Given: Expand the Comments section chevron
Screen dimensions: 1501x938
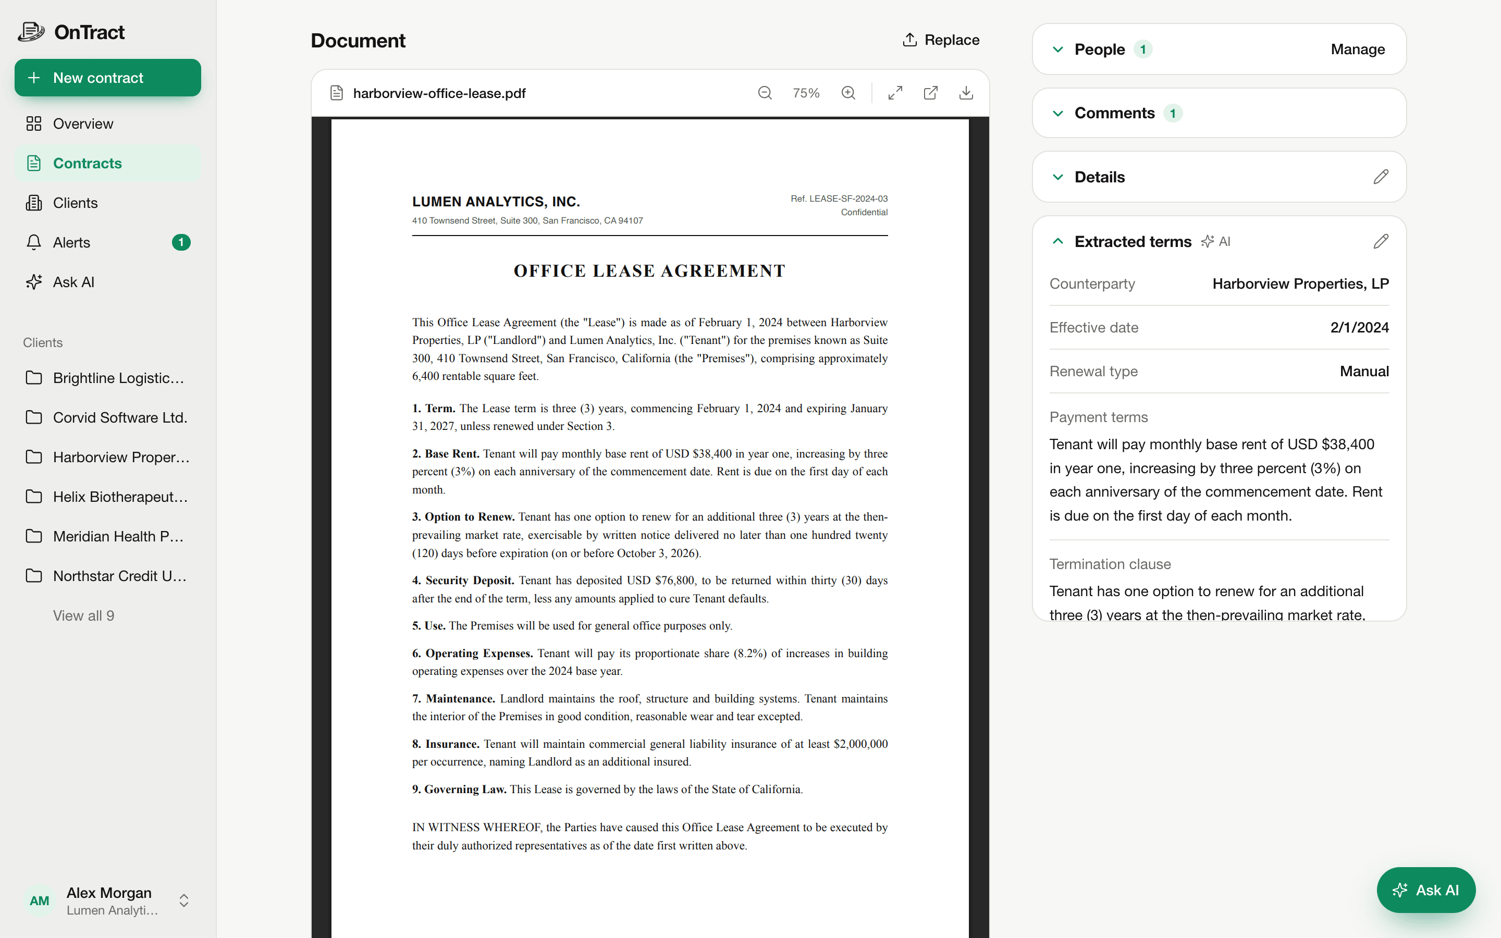Looking at the screenshot, I should [1058, 113].
